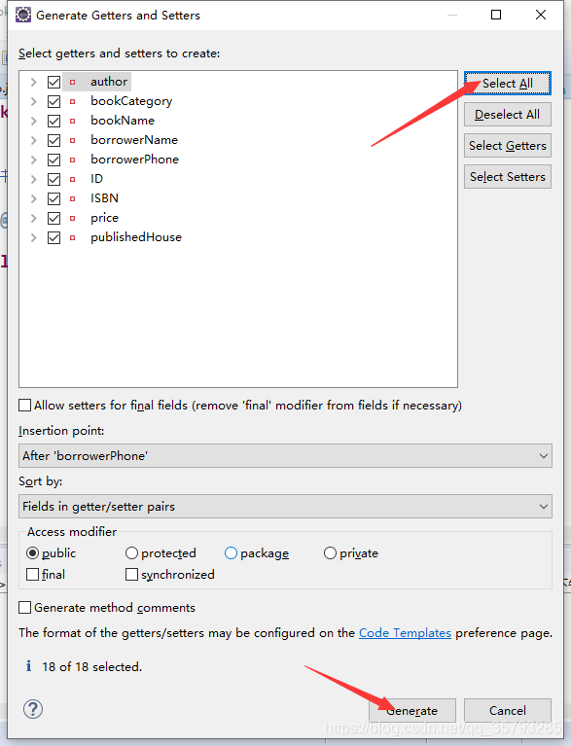The image size is (571, 746).
Task: Enable the synchronized modifier checkbox
Action: point(131,574)
